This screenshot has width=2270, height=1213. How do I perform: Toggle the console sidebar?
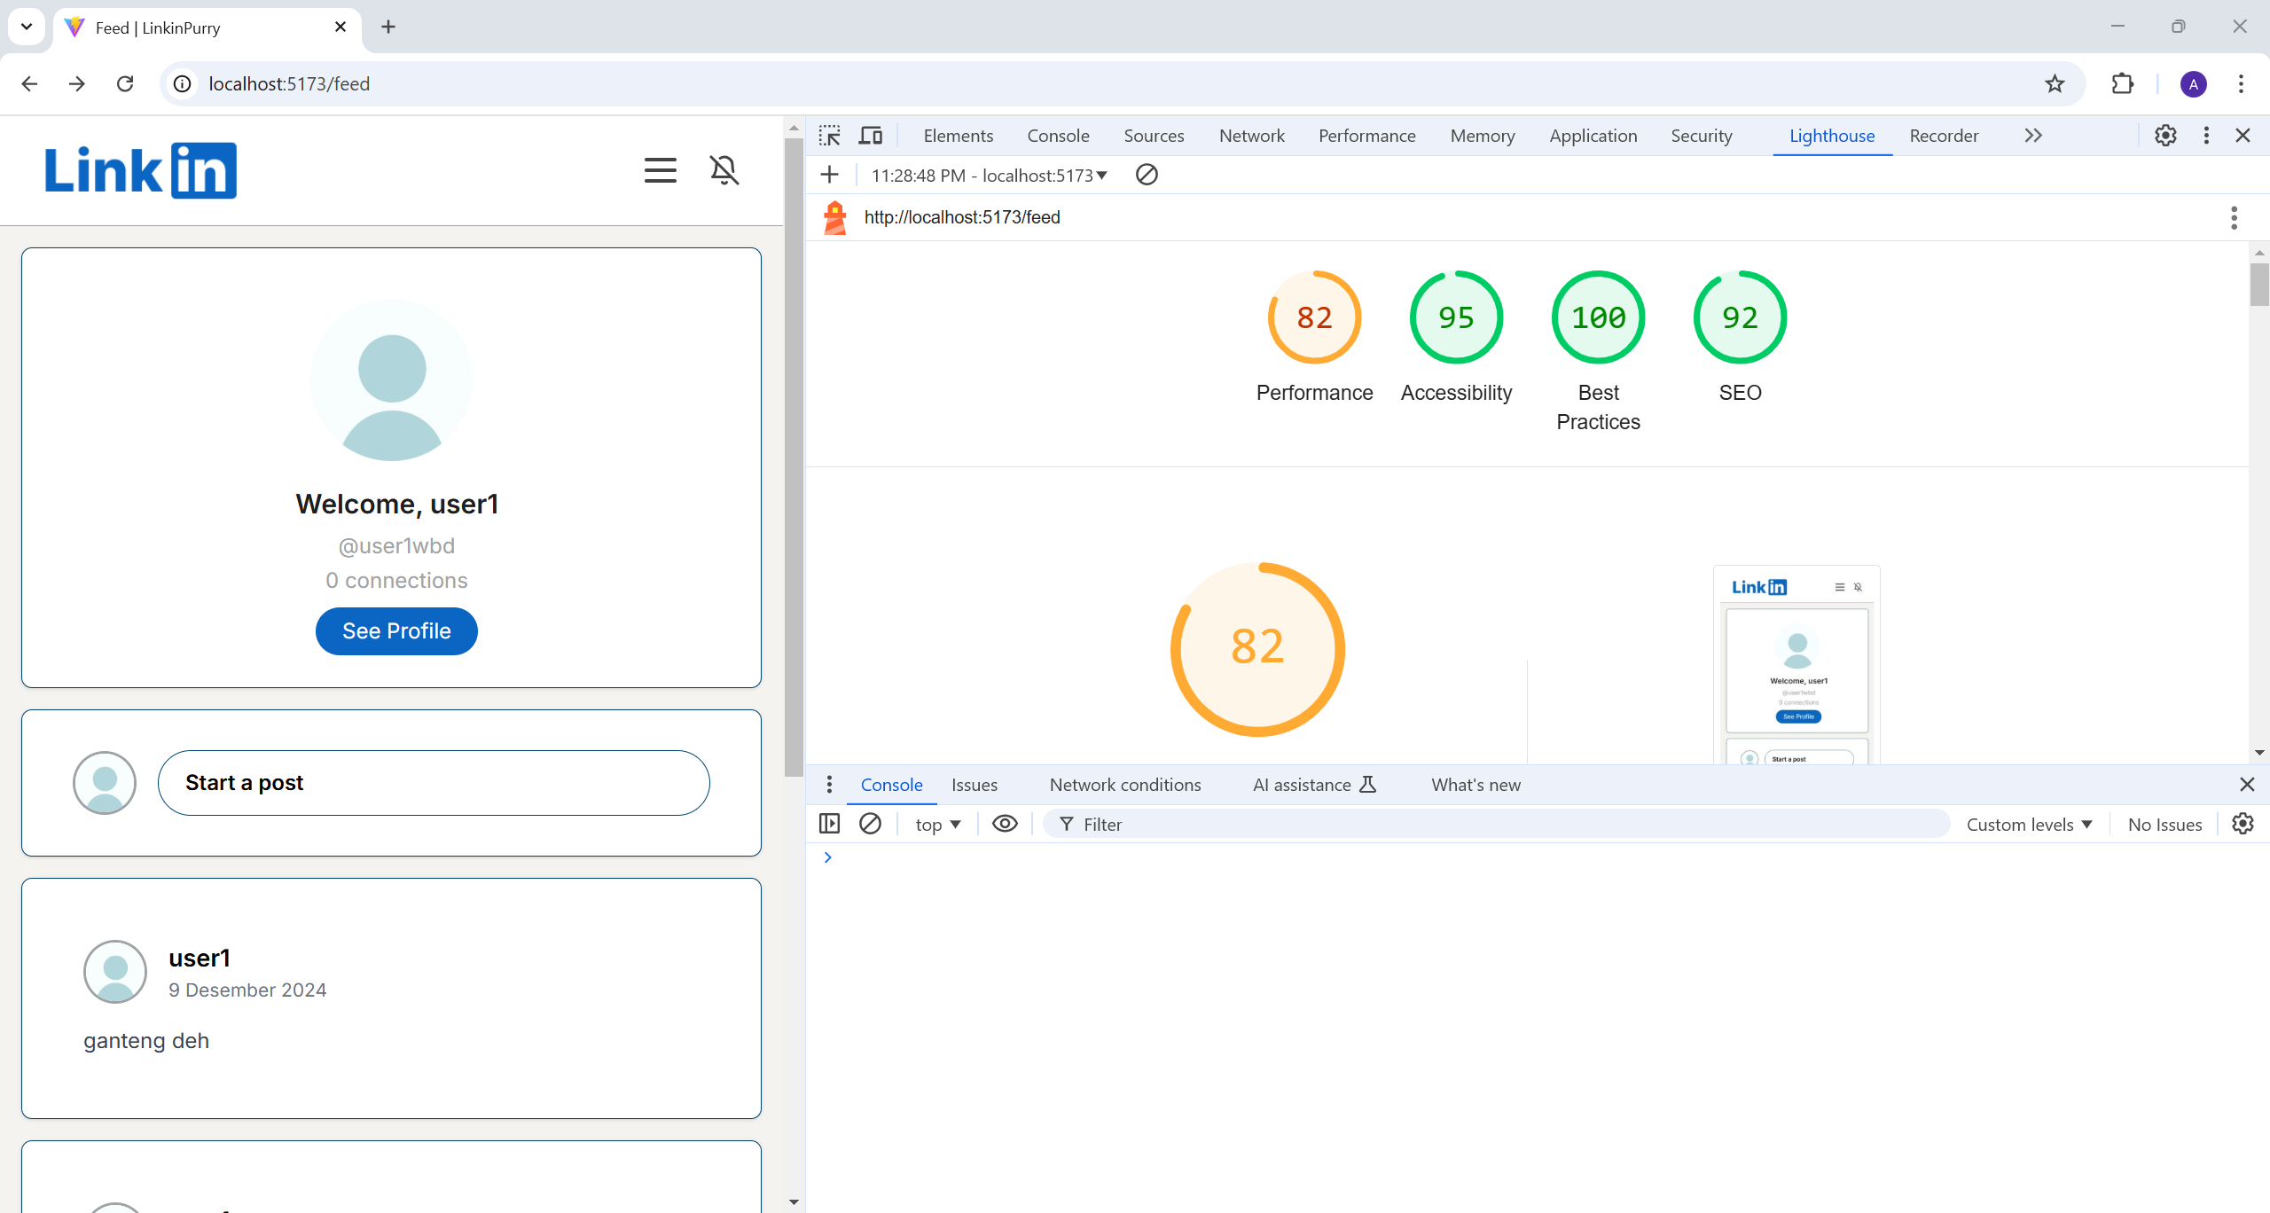pyautogui.click(x=829, y=824)
